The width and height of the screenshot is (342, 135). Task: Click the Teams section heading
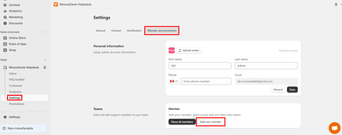tap(98, 109)
